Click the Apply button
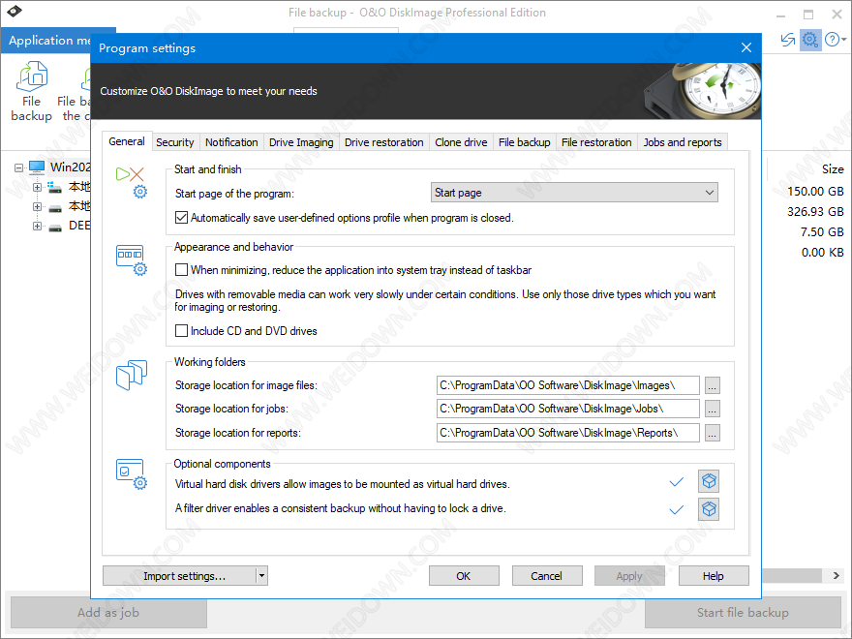 (x=629, y=576)
